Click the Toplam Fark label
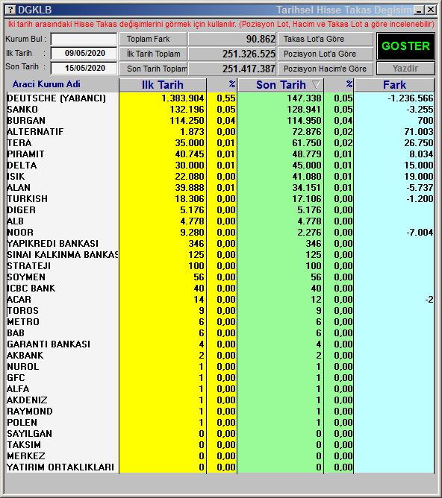Image resolution: width=442 pixels, height=498 pixels. [152, 39]
